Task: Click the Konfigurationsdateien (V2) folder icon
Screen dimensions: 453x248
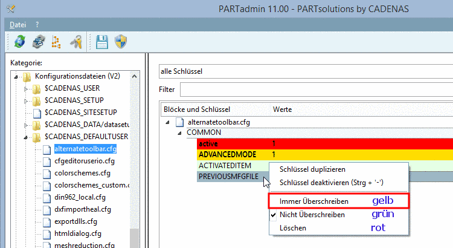Action: (27, 76)
